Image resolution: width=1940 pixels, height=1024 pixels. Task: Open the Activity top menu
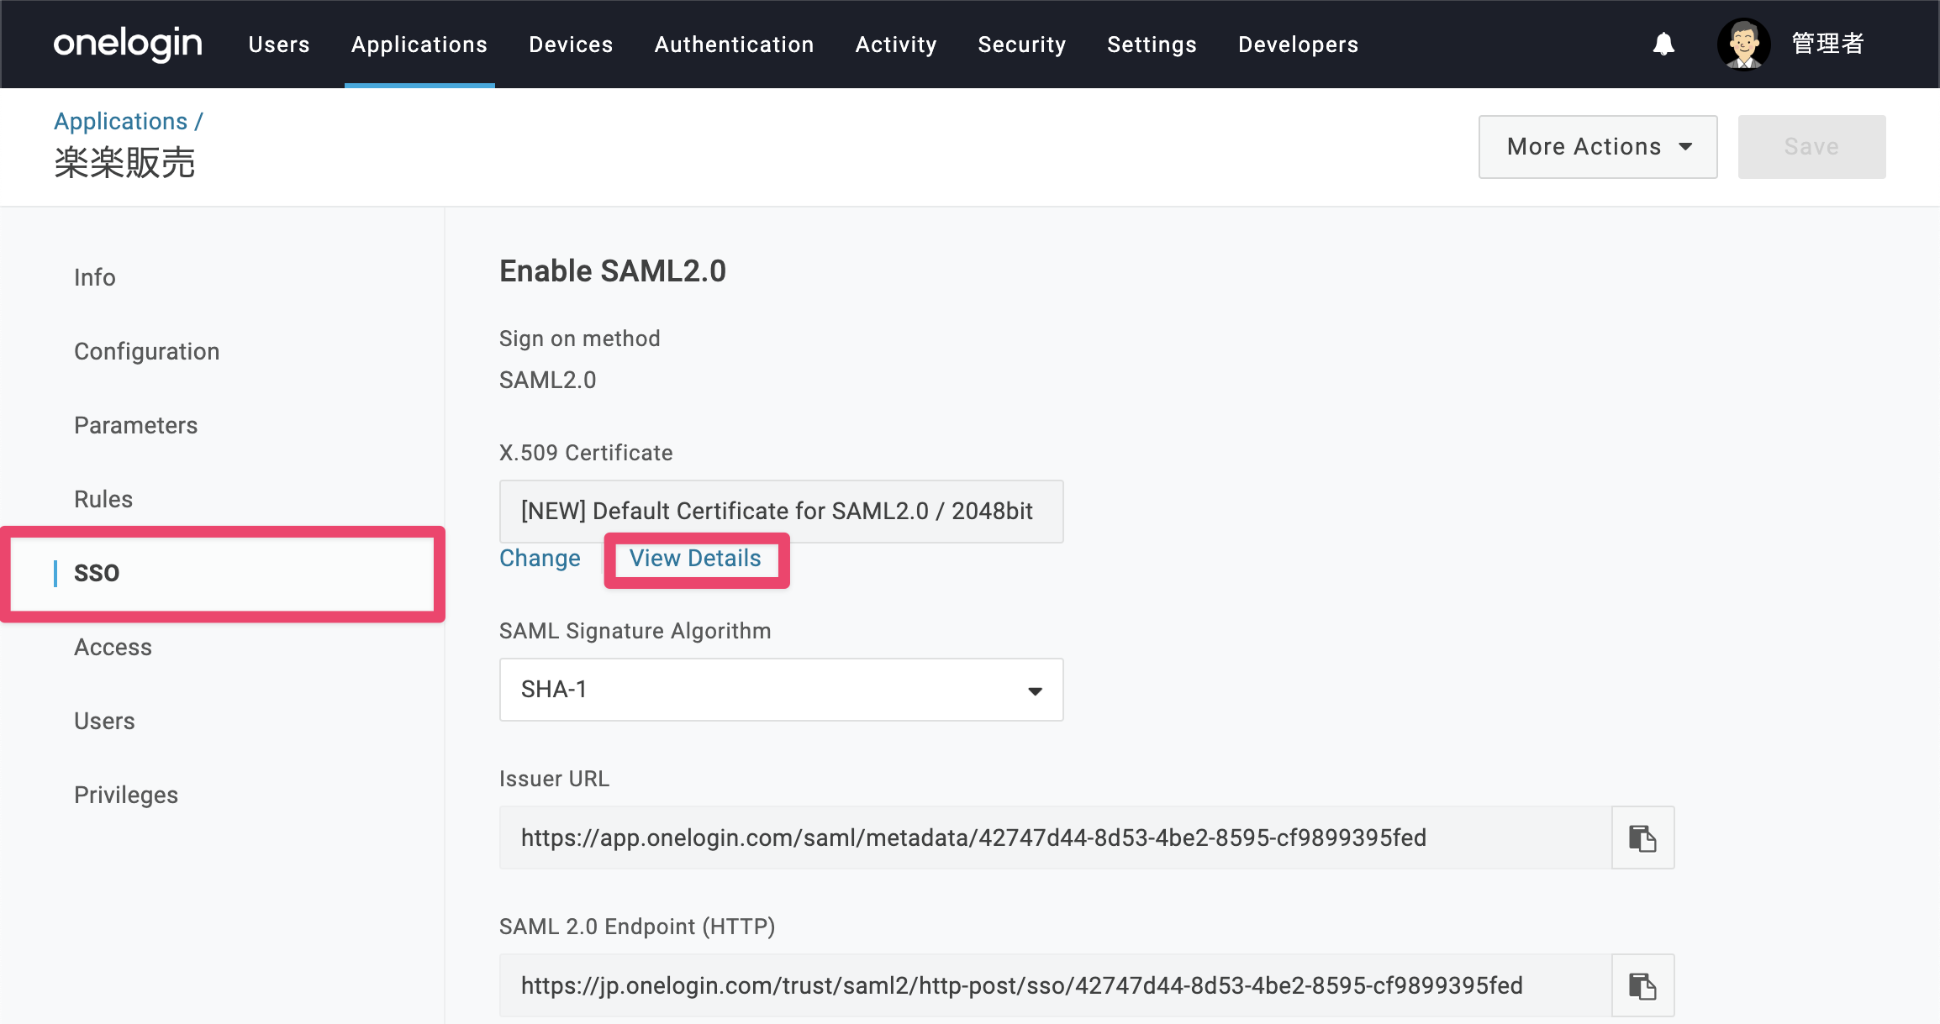(896, 45)
